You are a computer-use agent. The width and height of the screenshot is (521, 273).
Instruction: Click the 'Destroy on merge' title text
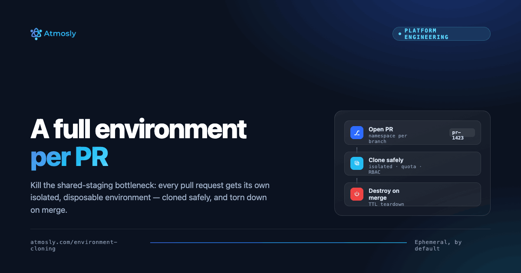(x=384, y=194)
